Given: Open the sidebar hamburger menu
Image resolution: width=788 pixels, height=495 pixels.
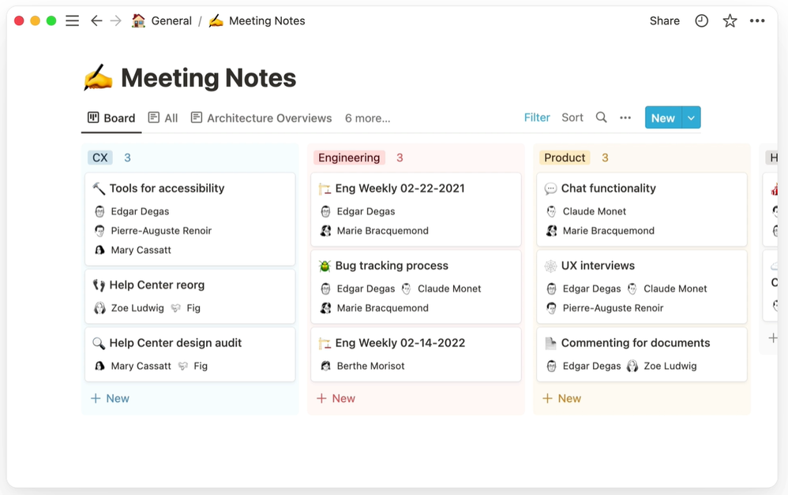Looking at the screenshot, I should coord(72,21).
